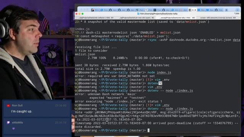This screenshot has width=244, height=137.
Task: Click the dotenv^C command line
Action: pyautogui.click(x=119, y=83)
